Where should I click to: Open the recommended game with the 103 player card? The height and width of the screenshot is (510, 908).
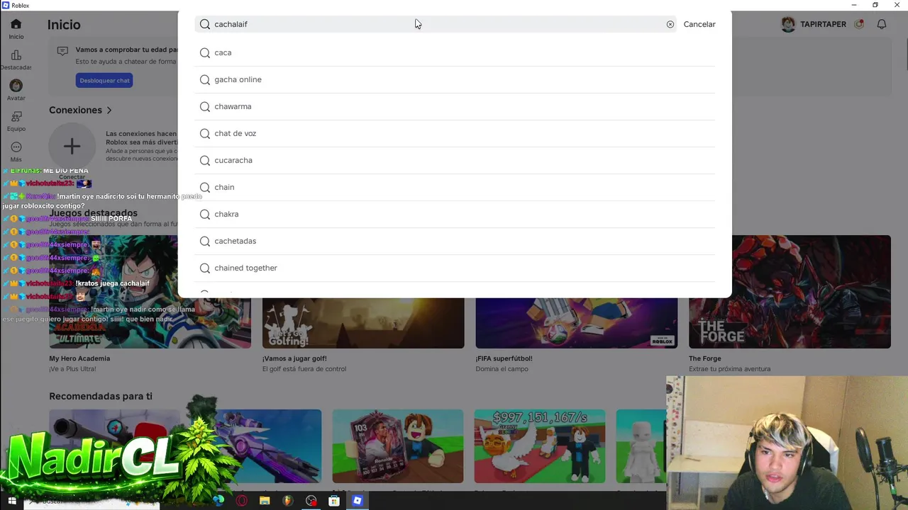[x=398, y=446]
